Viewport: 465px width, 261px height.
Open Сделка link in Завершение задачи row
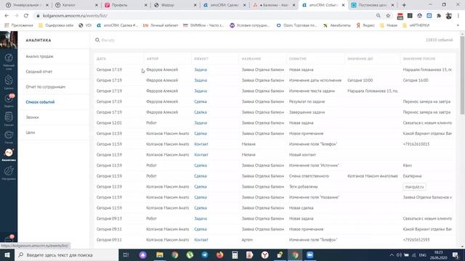[201, 112]
